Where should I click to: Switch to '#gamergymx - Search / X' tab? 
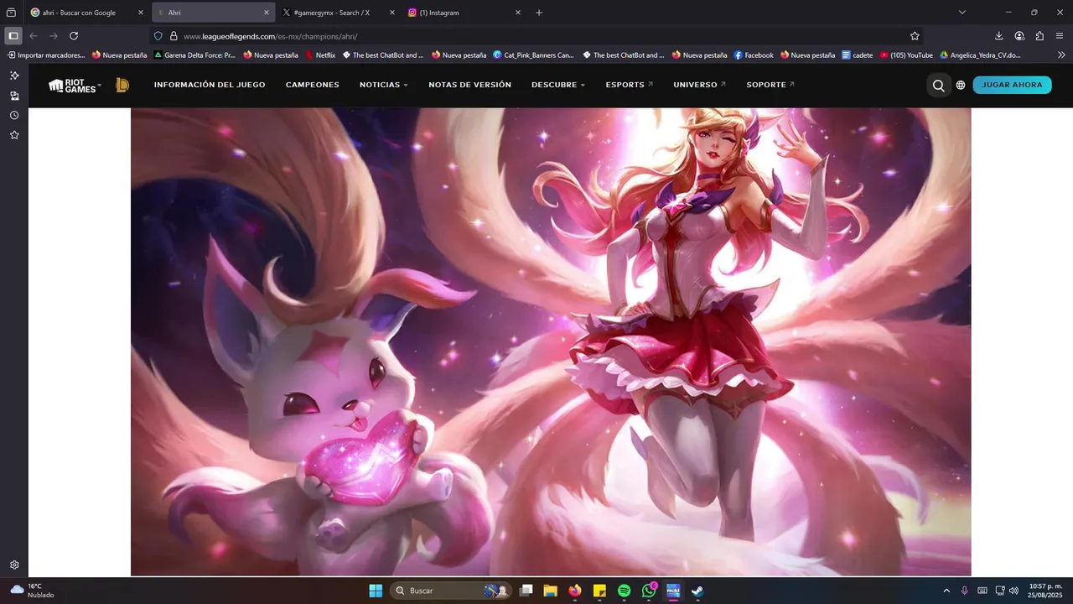(x=340, y=13)
